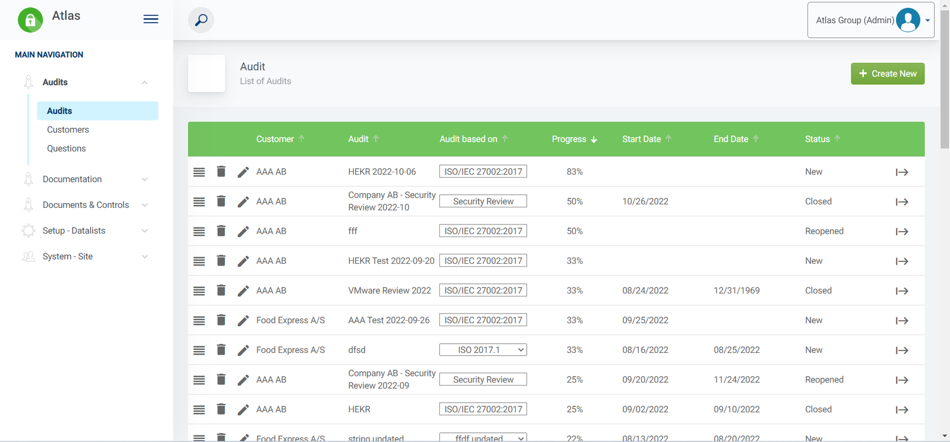Open the search magnifier button

(201, 20)
